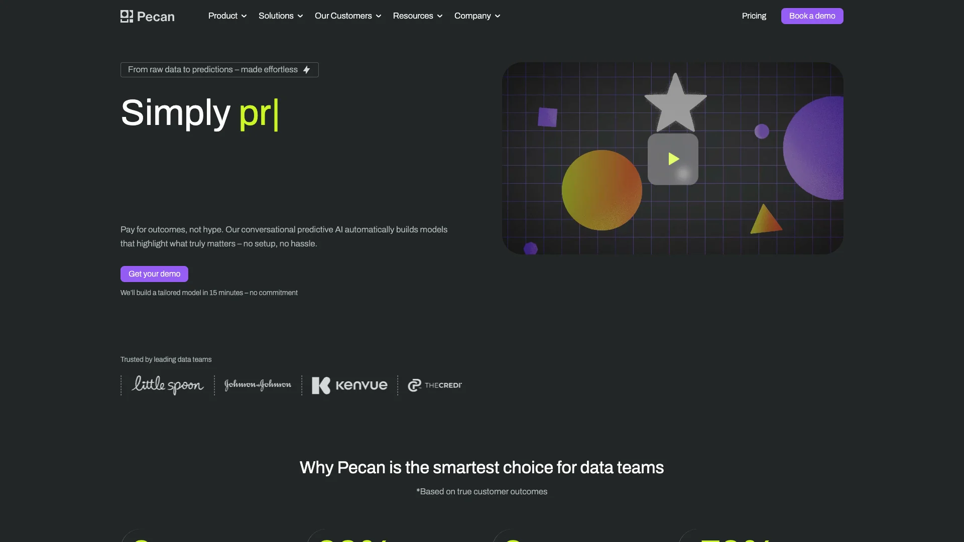
Task: Click the Johnson & Johnson logo
Action: click(x=258, y=385)
